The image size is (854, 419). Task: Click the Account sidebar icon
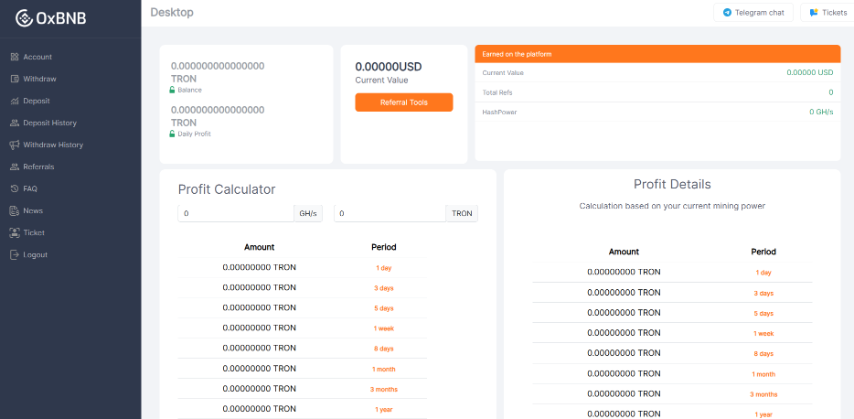pos(15,57)
